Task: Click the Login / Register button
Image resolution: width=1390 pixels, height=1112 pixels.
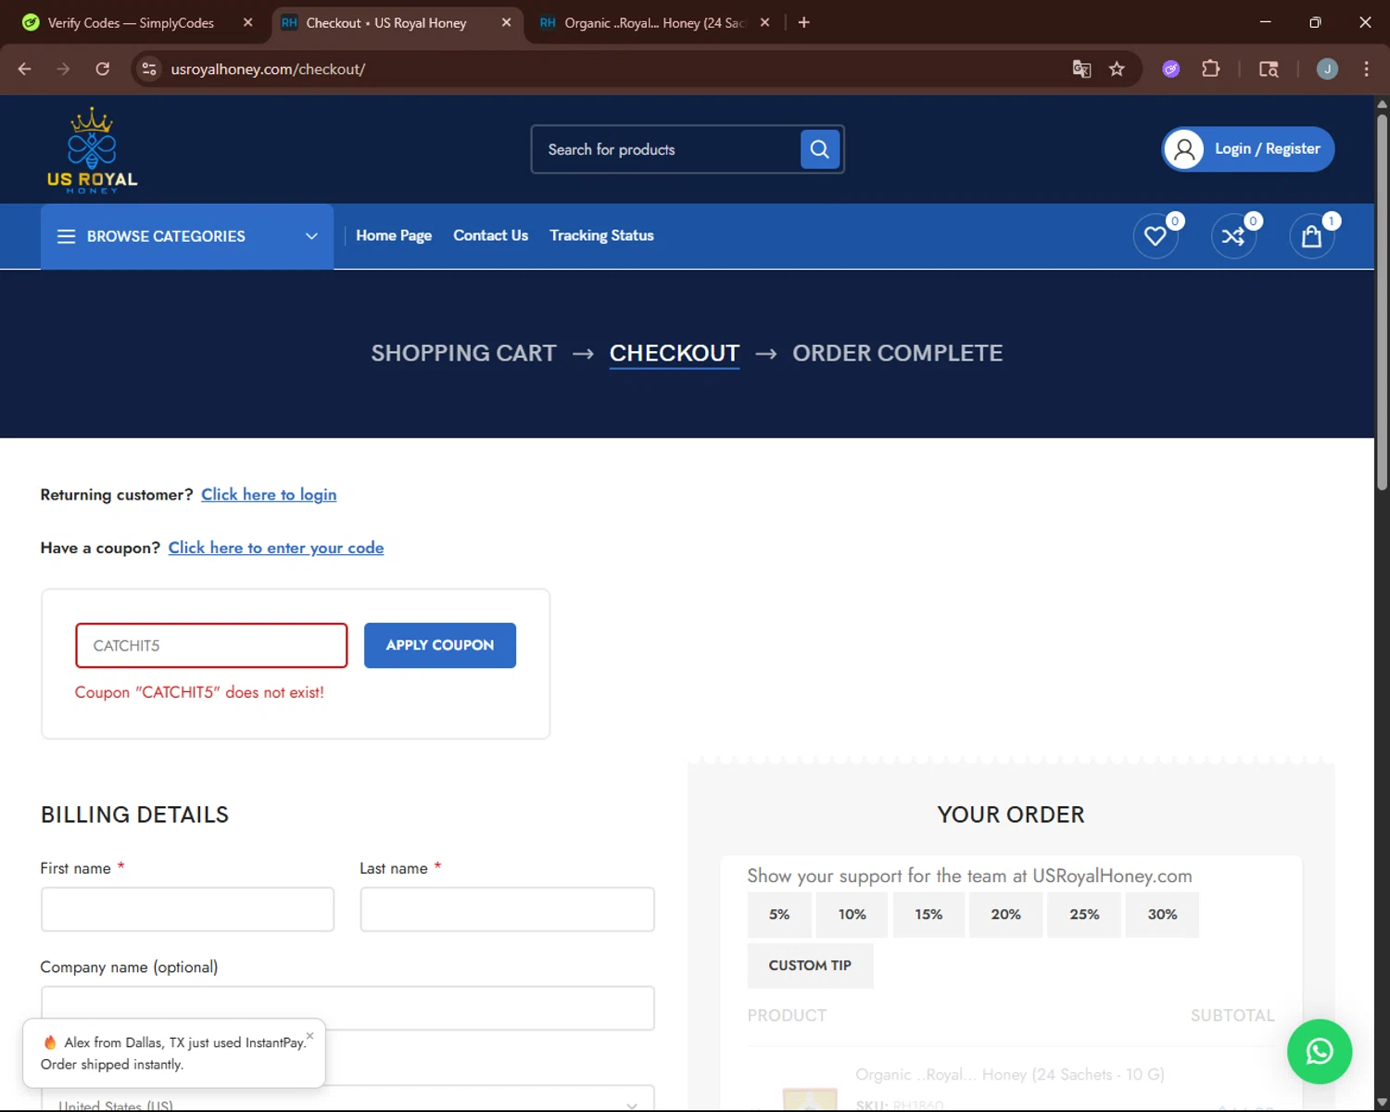Action: 1248,149
